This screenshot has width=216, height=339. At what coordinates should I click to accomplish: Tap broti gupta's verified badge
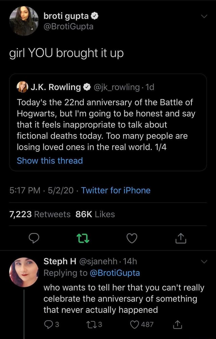point(96,16)
